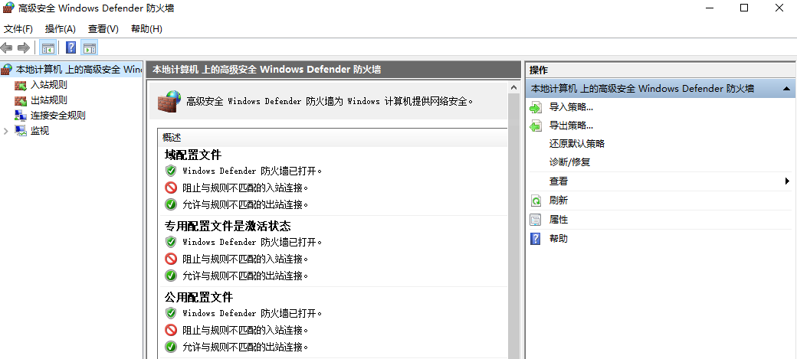This screenshot has width=797, height=359.
Task: Select the 出站规则 tree item label
Action: [49, 100]
